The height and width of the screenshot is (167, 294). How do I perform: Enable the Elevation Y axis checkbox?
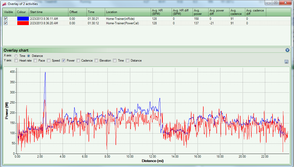pyautogui.click(x=96, y=61)
